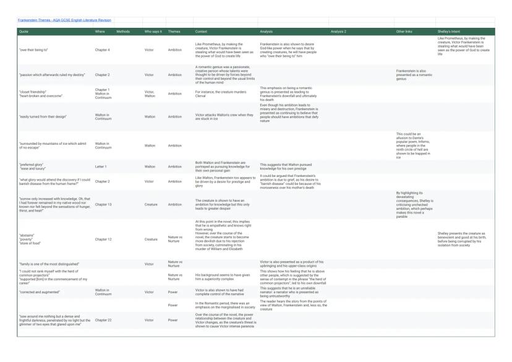This screenshot has height=362, width=512.
Task: Select the Methods column header cell
Action: point(128,29)
